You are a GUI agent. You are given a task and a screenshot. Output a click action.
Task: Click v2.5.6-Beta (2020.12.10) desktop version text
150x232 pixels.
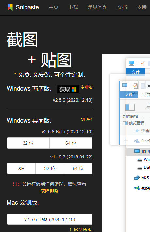67,132
